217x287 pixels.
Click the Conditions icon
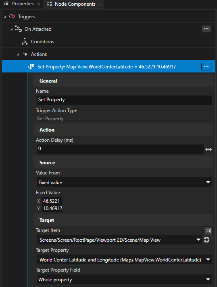[x=25, y=42]
